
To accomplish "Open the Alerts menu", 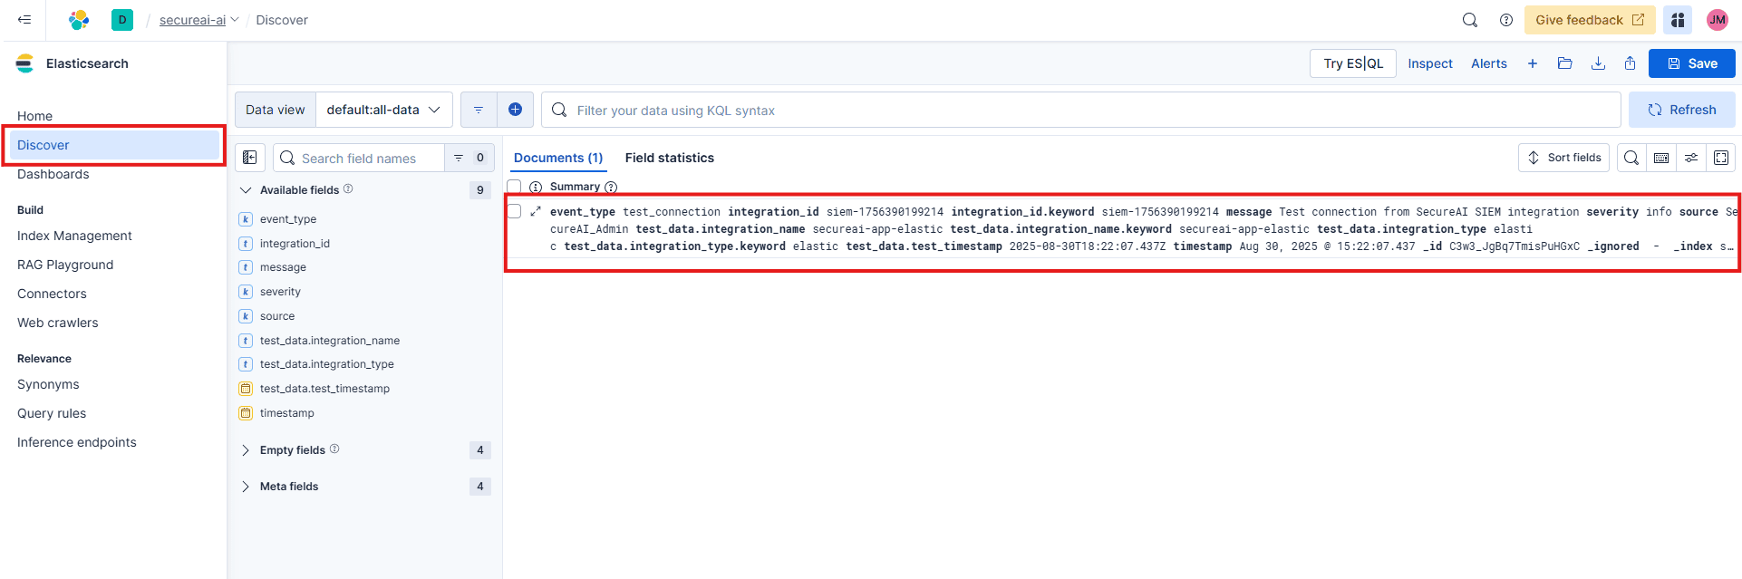I will point(1489,63).
